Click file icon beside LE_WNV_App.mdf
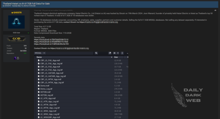 [39, 111]
